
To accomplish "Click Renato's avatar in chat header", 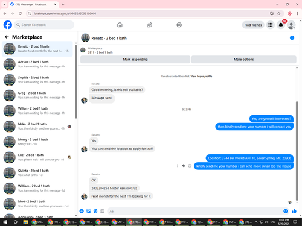I will [x=85, y=38].
